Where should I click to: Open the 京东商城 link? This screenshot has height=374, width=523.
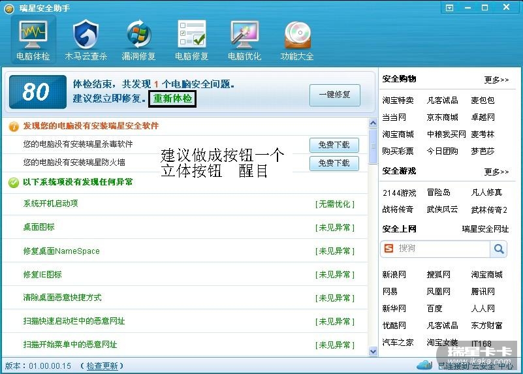(442, 117)
